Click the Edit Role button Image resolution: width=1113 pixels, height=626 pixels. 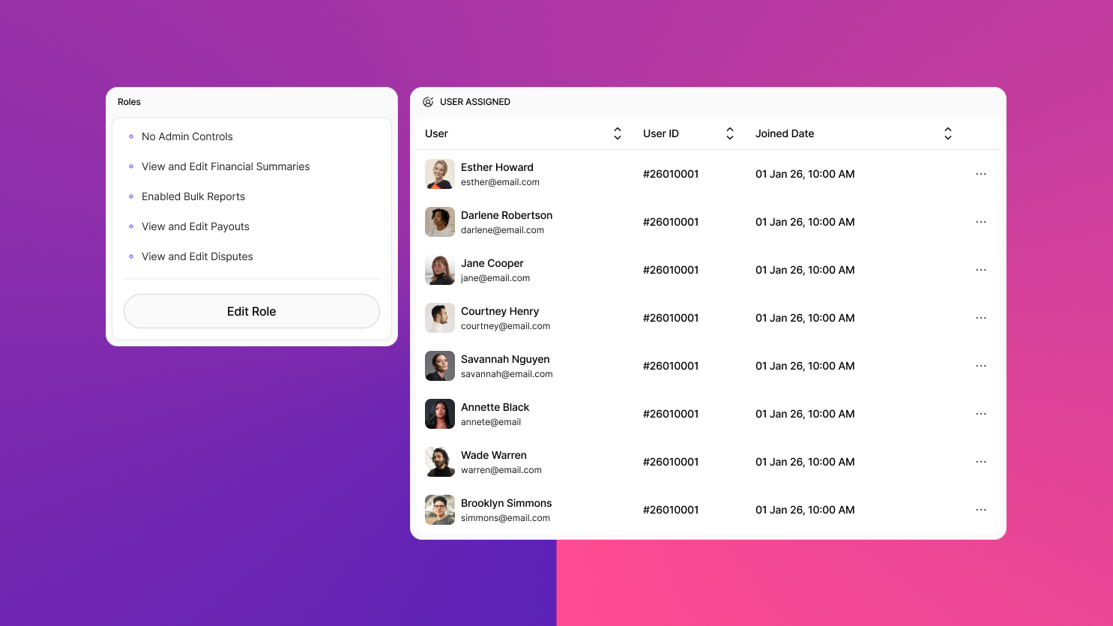[252, 311]
